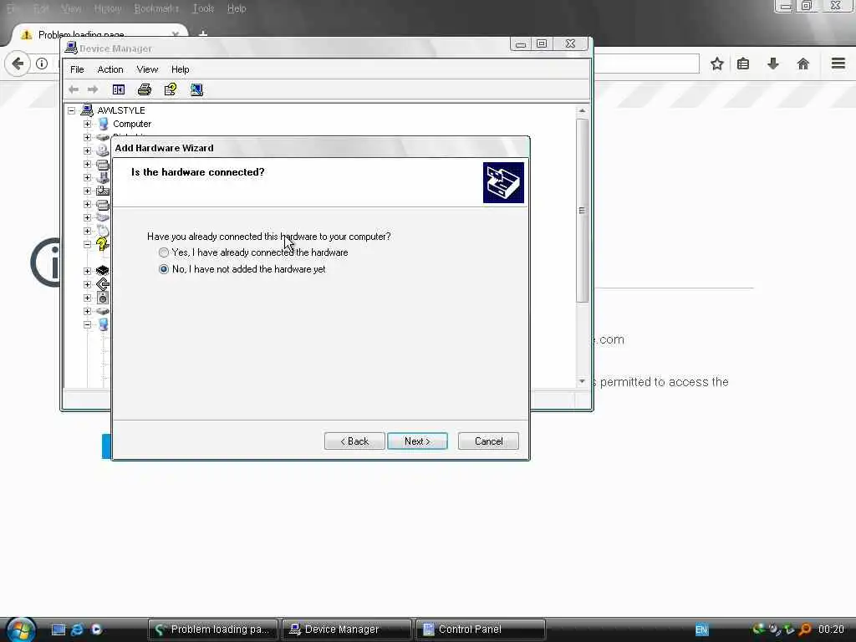
Task: Go Back in the Add Hardware Wizard
Action: (354, 441)
